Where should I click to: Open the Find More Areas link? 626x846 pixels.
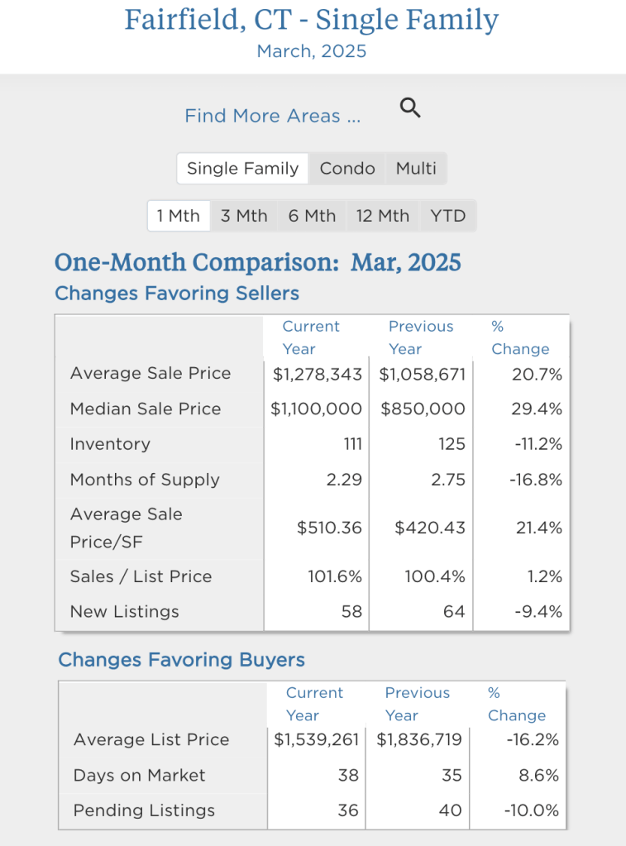(272, 116)
